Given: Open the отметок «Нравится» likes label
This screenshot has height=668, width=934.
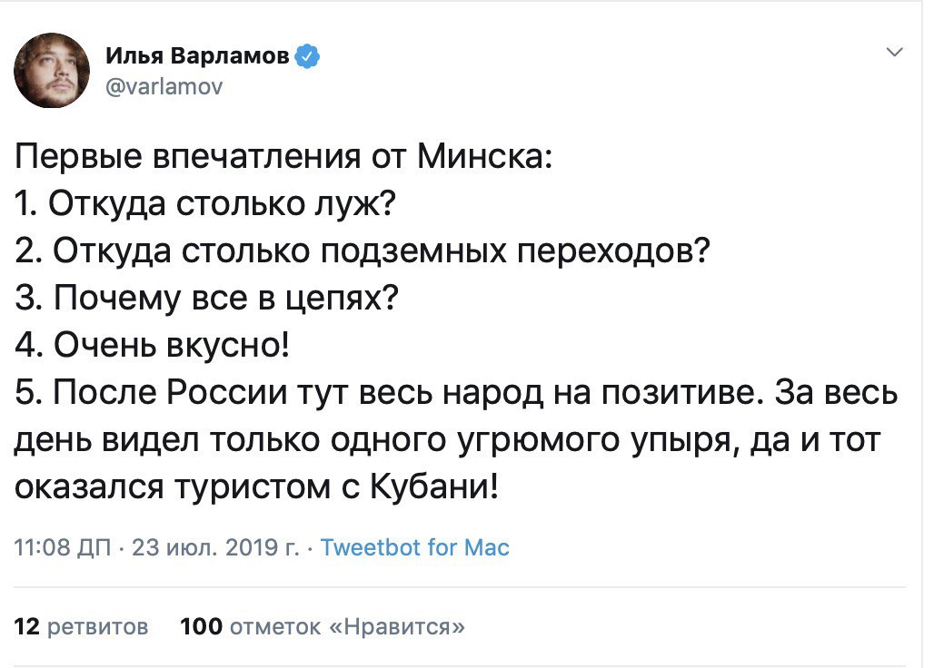Looking at the screenshot, I should click(x=349, y=626).
